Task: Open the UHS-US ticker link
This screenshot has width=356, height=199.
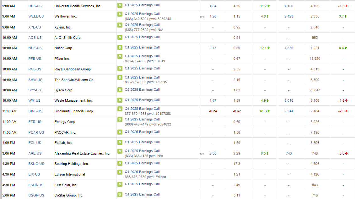Action: point(35,6)
